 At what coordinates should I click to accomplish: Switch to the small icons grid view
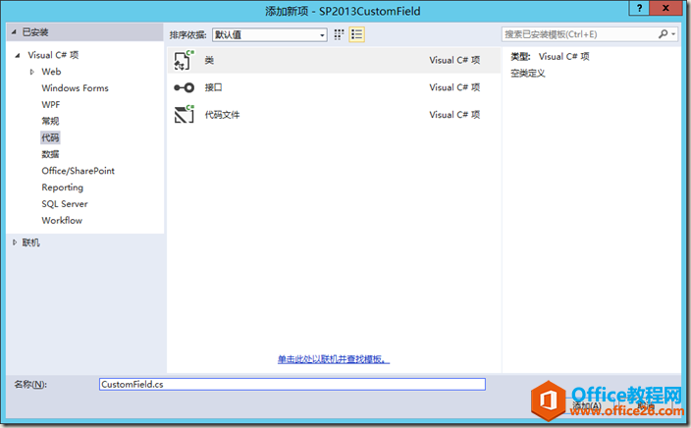click(x=340, y=34)
